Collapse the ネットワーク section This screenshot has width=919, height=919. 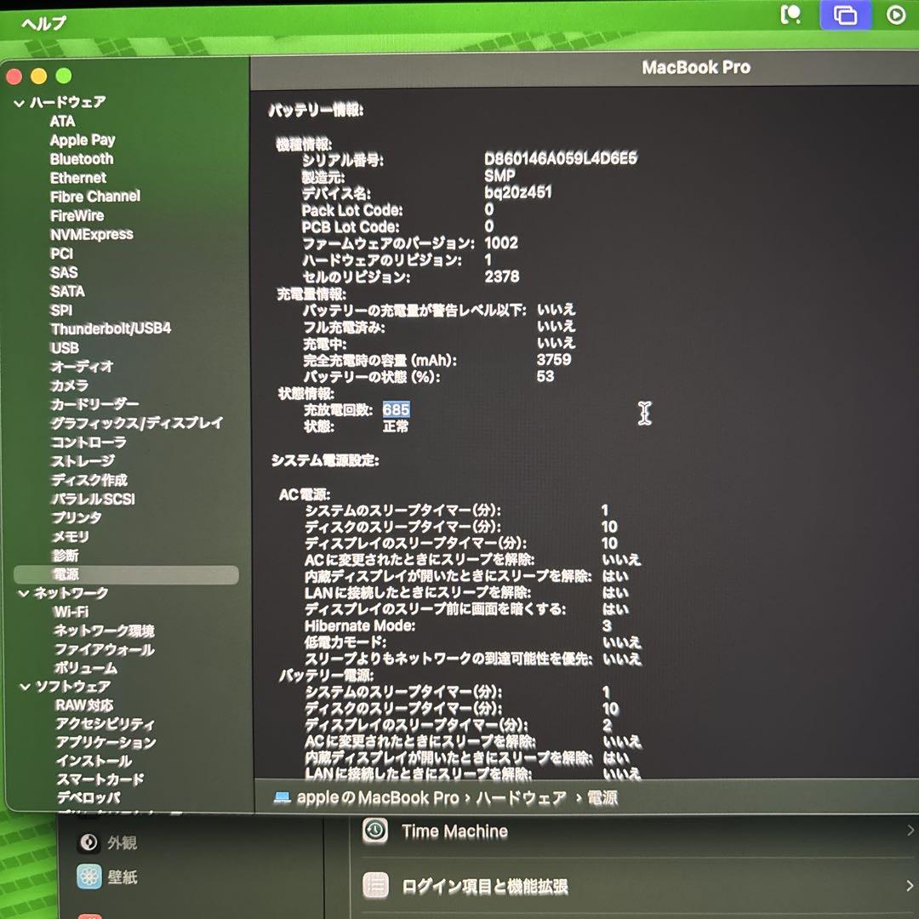coord(24,594)
